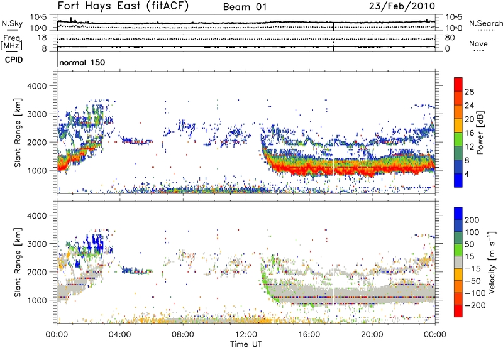
Task: Select the power panel's 'Slant Range [km]' axis label
Action: pos(18,133)
